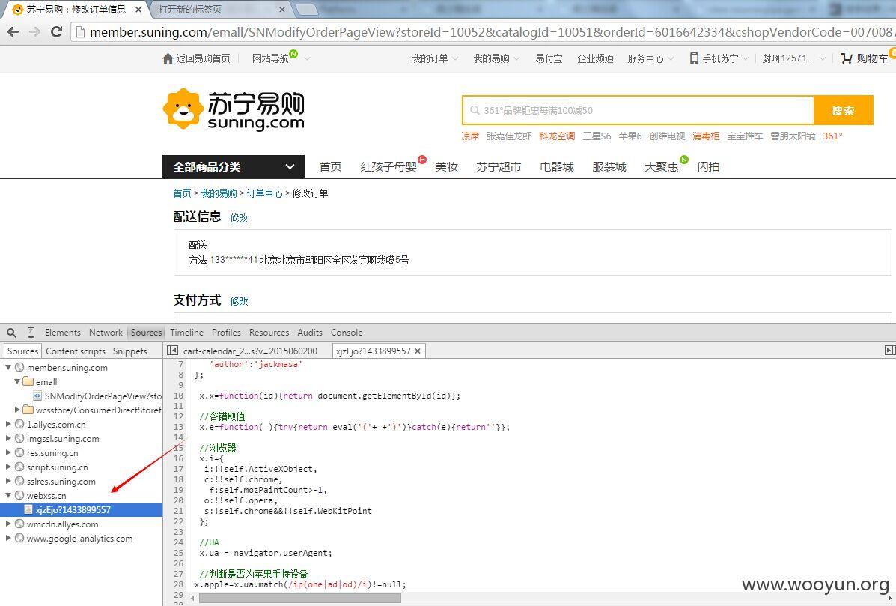The image size is (896, 606).
Task: Switch to DevTools Resources tab
Action: 269,332
